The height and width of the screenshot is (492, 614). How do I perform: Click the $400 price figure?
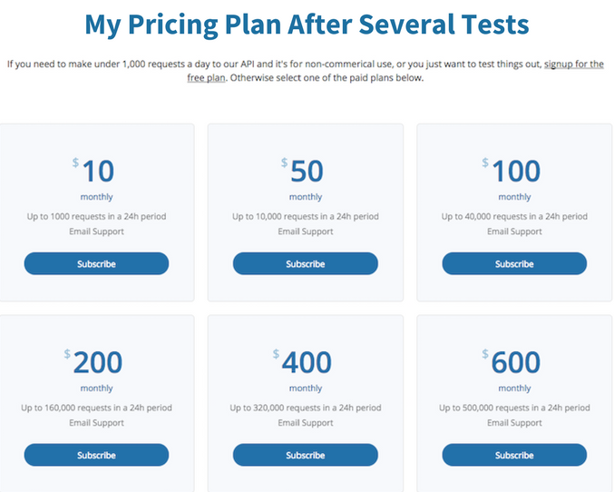[307, 362]
